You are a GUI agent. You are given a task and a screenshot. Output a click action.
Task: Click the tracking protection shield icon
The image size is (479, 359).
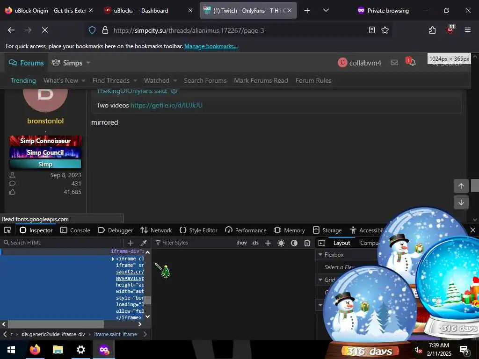click(x=92, y=30)
